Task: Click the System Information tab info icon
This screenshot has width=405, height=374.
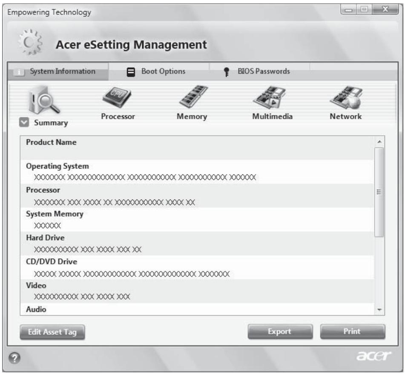Action: [19, 72]
